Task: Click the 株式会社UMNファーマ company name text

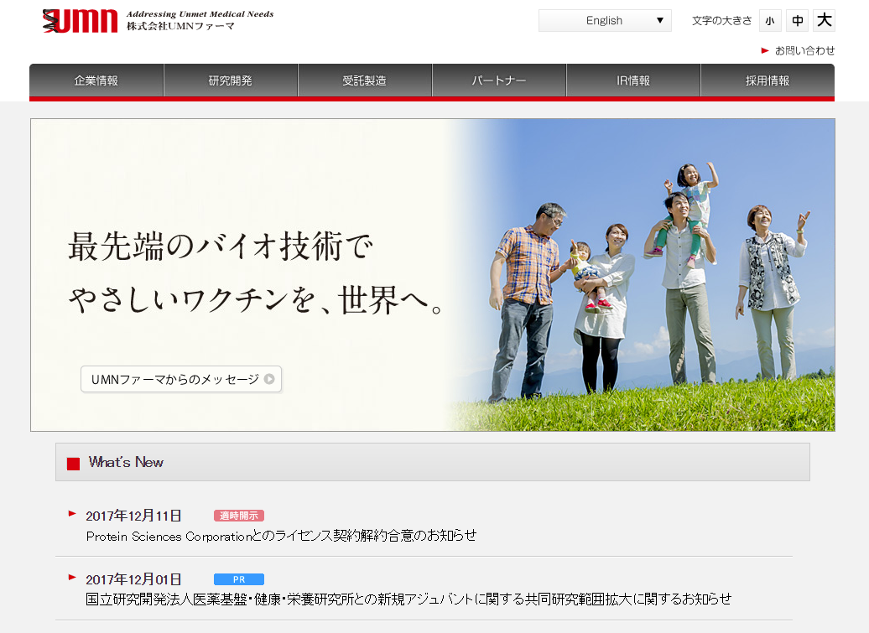Action: tap(180, 26)
